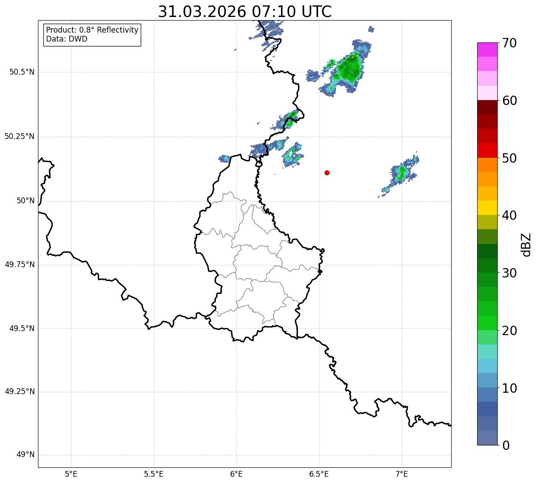
Task: Click the '6.5°E' longitude label
Action: [319, 474]
